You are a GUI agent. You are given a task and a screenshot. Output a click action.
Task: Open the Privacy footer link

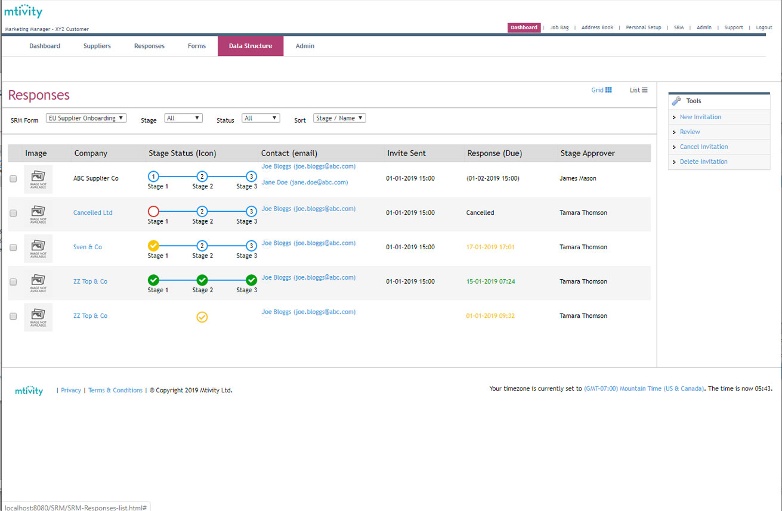(x=70, y=391)
